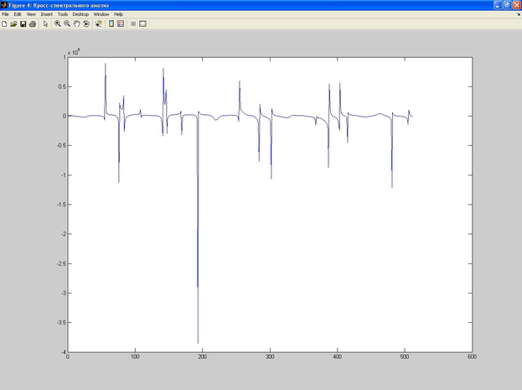The height and width of the screenshot is (390, 522).
Task: Print the figure using printer icon
Action: 33,24
